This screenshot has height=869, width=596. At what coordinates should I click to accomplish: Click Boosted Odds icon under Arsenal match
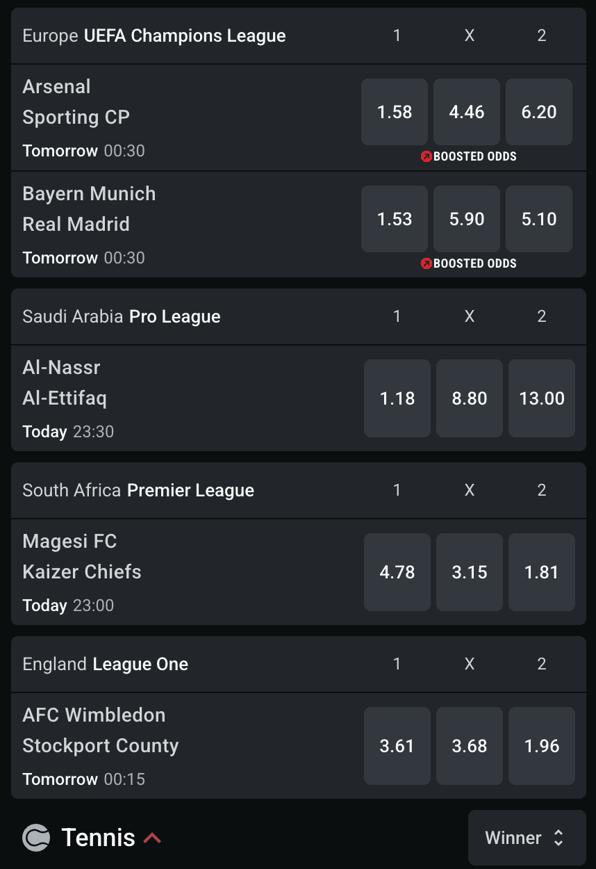click(427, 156)
